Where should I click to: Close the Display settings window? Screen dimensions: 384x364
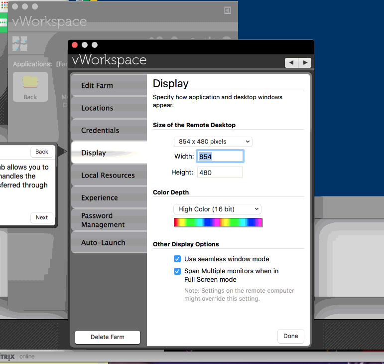point(75,45)
